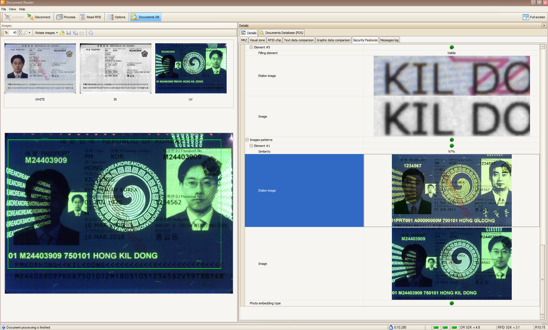Image resolution: width=548 pixels, height=330 pixels.
Task: Collapse the Images patterns node
Action: coord(247,140)
